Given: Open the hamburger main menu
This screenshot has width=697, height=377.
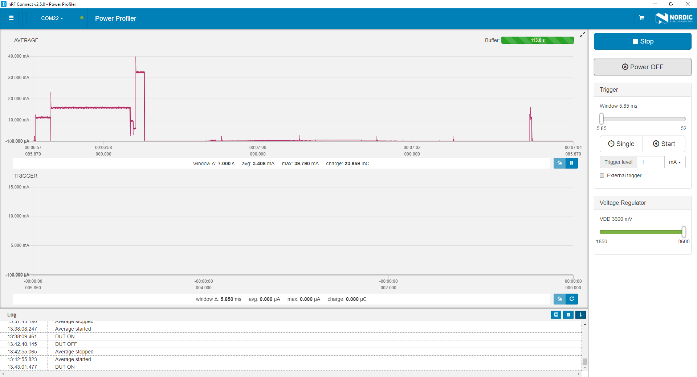Looking at the screenshot, I should click(11, 18).
